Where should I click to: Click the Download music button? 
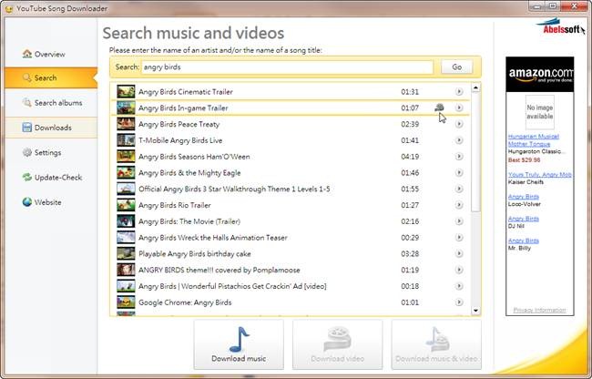[239, 344]
